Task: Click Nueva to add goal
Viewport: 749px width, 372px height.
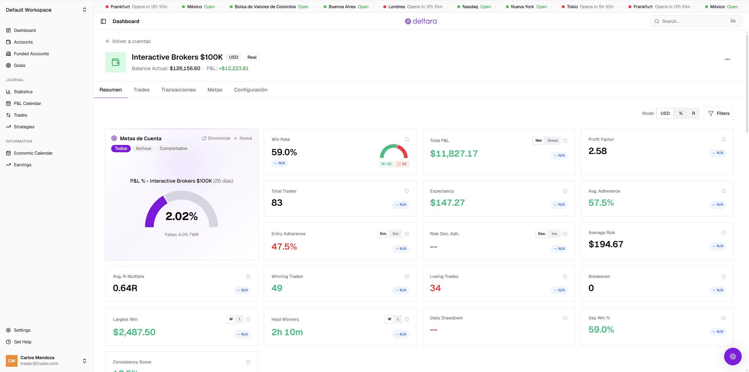Action: point(243,138)
